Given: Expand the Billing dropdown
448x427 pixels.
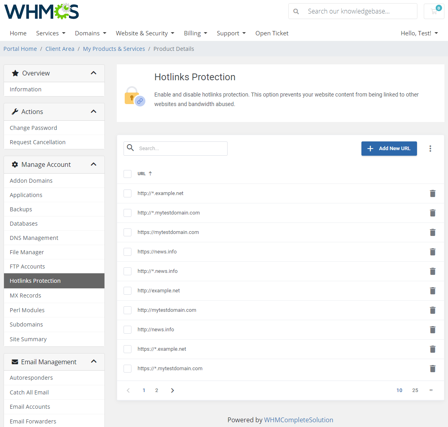Looking at the screenshot, I should tap(195, 33).
